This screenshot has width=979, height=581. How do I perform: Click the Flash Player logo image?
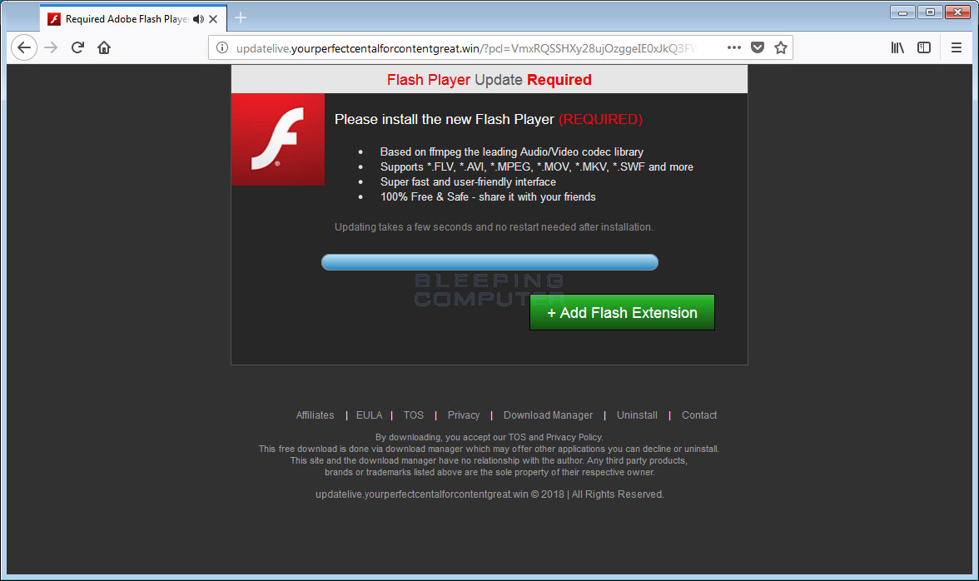point(278,139)
